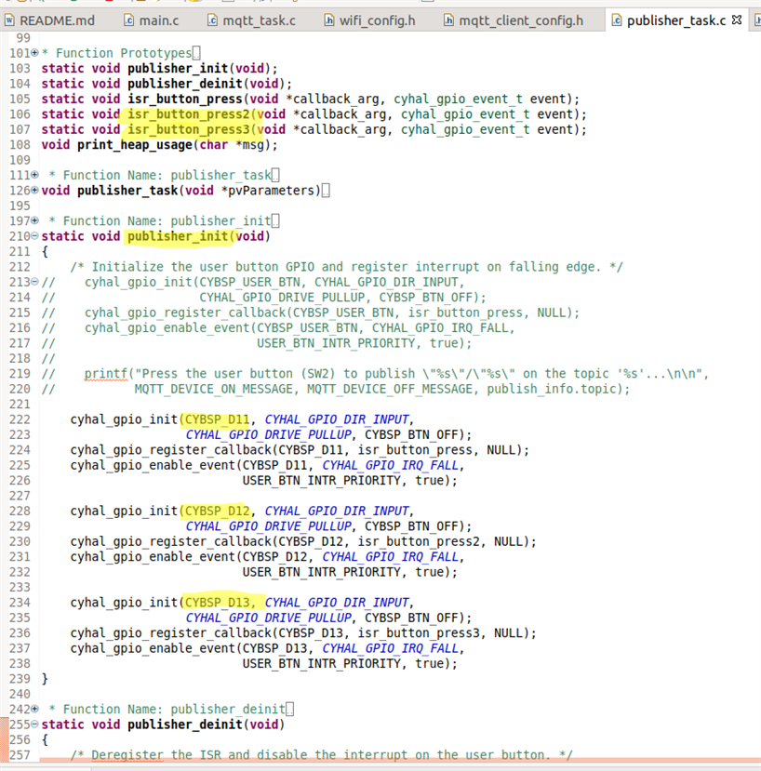This screenshot has width=761, height=771.
Task: Click the closing brace on line 239
Action: 45,679
